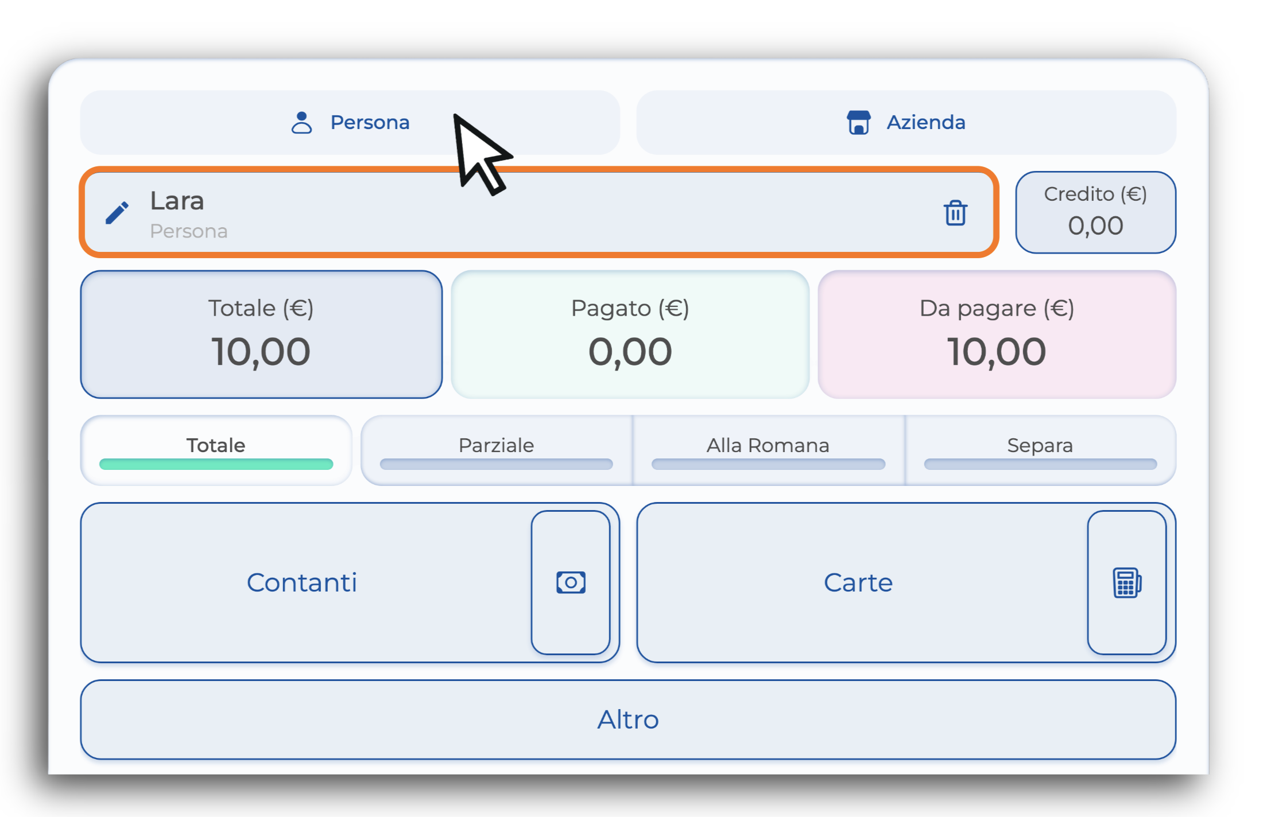Choose the Separa payment option
This screenshot has width=1263, height=817.
1040,450
